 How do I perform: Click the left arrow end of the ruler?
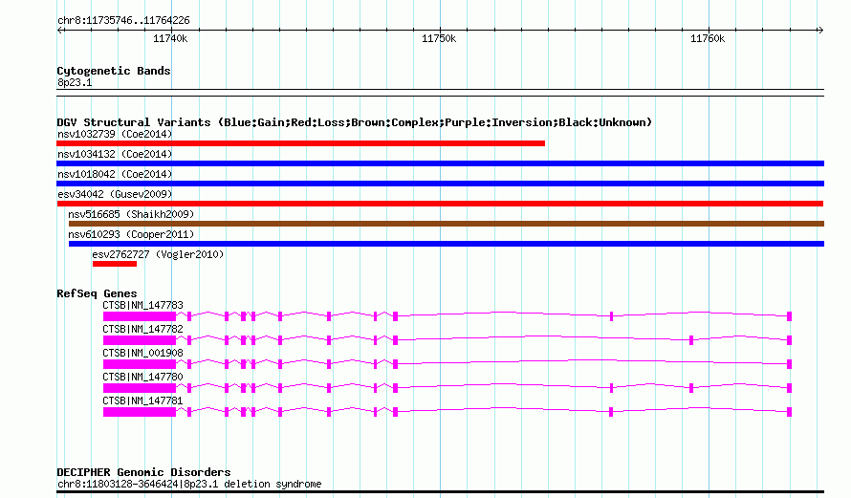(60, 31)
